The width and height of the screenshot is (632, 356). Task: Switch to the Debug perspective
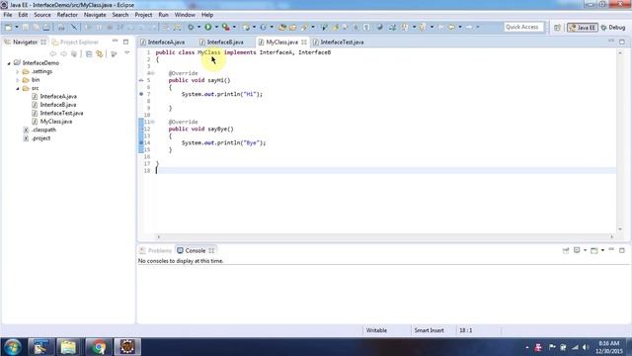(x=613, y=28)
